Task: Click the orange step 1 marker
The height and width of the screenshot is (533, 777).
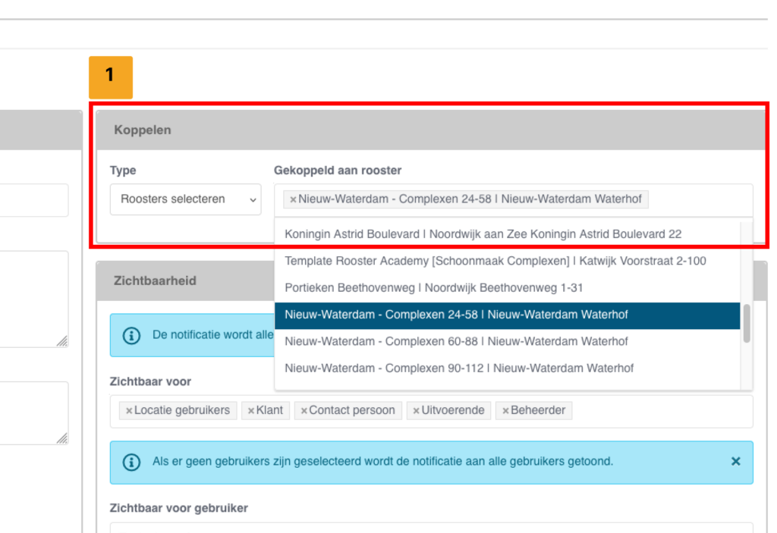Action: 111,77
